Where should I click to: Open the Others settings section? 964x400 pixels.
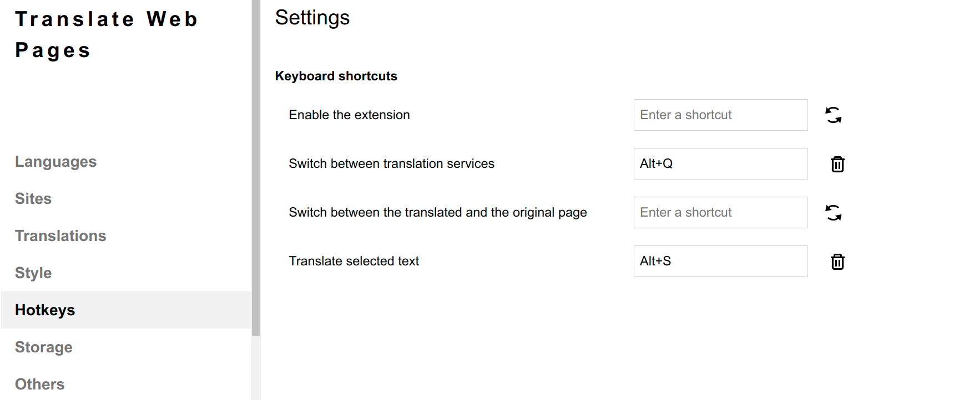point(39,384)
